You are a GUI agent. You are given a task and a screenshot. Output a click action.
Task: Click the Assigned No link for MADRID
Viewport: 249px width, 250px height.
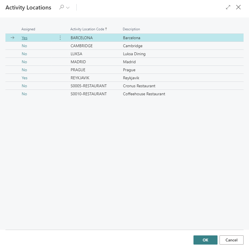pyautogui.click(x=24, y=62)
